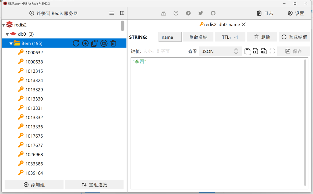Click the Twitter bird icon

(201, 13)
